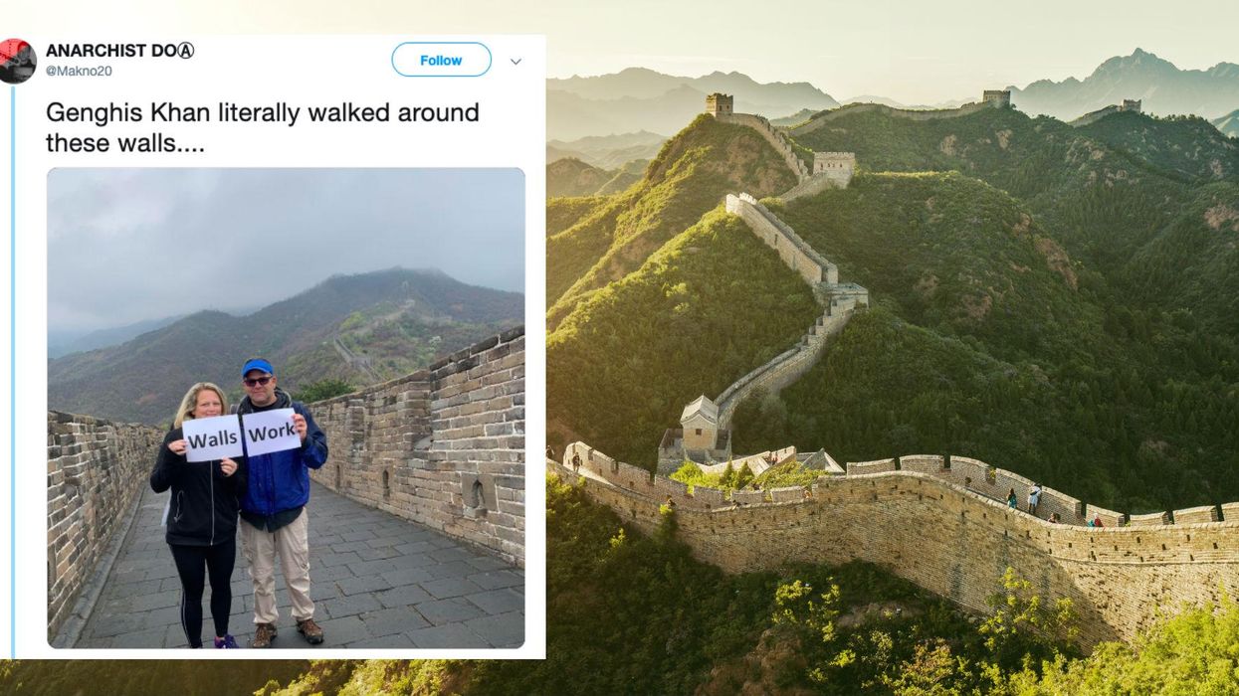The height and width of the screenshot is (696, 1239).
Task: Click the circled-A symbol in display name
Action: (x=185, y=51)
